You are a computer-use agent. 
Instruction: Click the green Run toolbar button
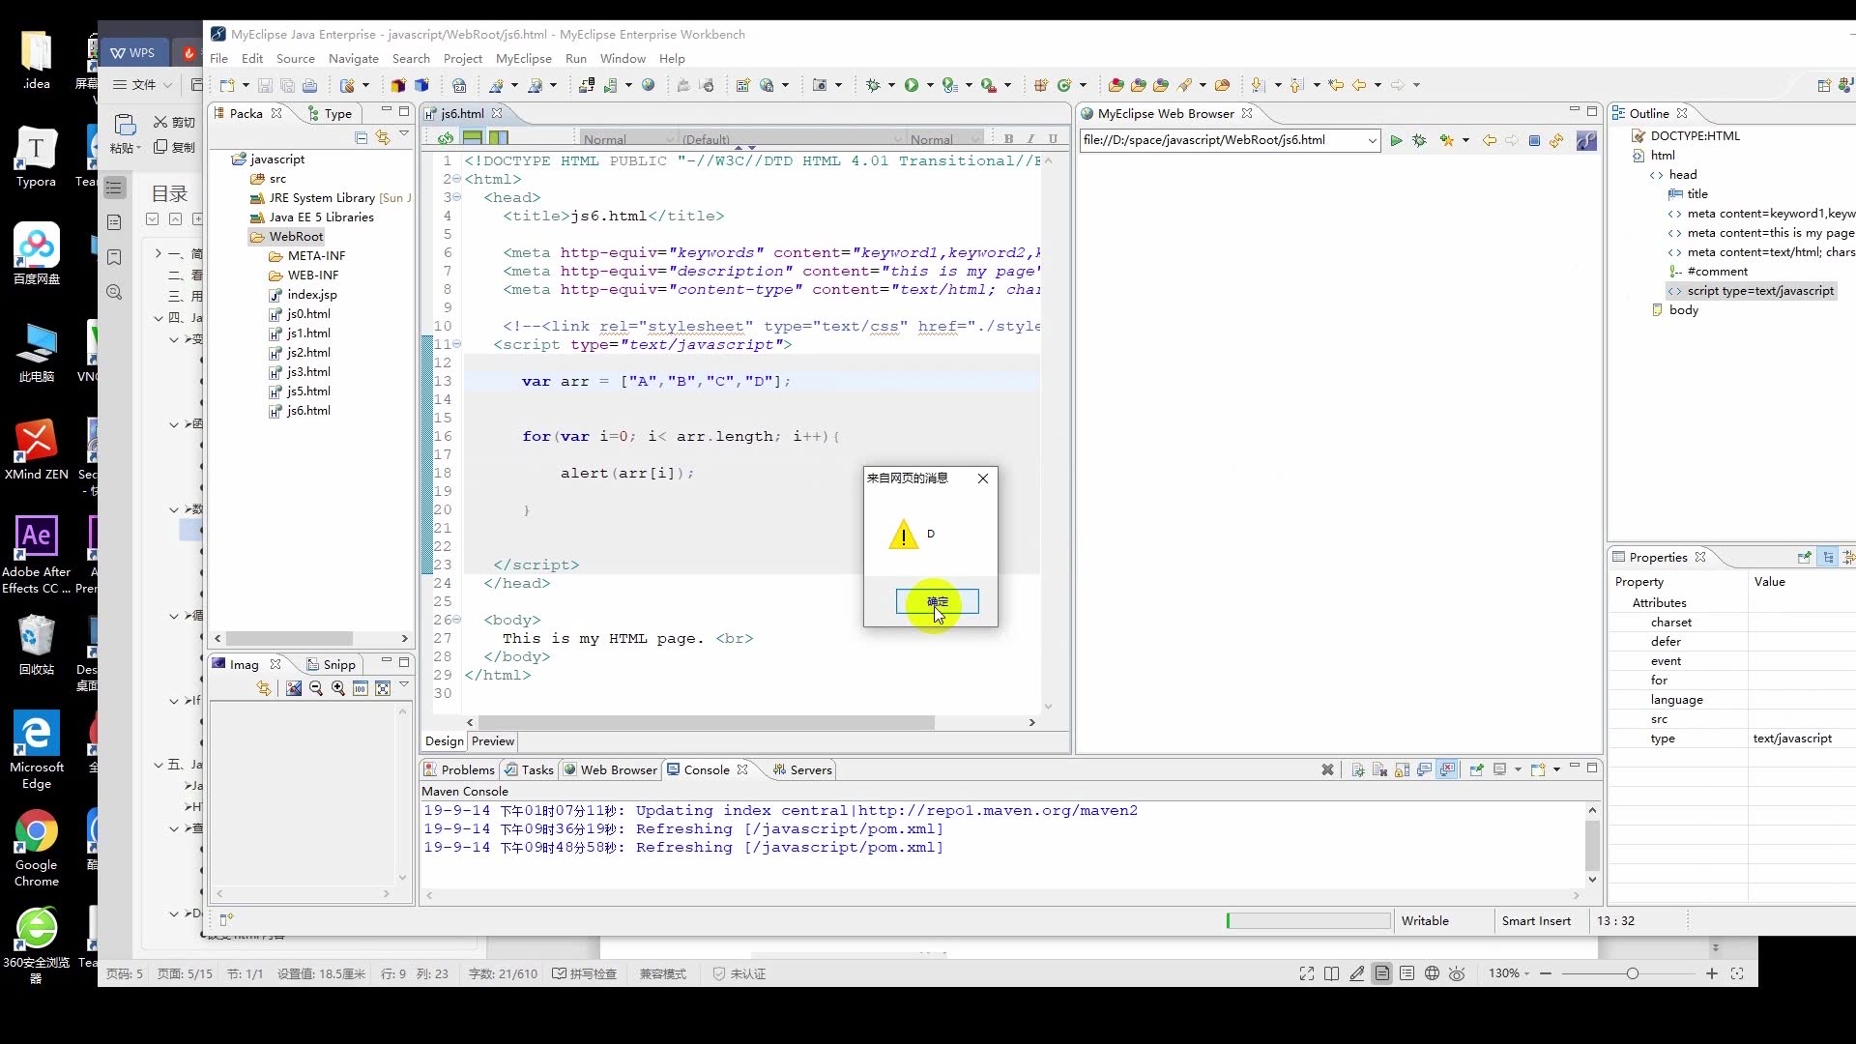(x=911, y=85)
